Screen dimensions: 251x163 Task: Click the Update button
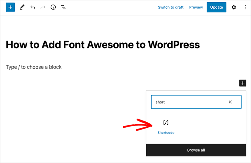(216, 7)
